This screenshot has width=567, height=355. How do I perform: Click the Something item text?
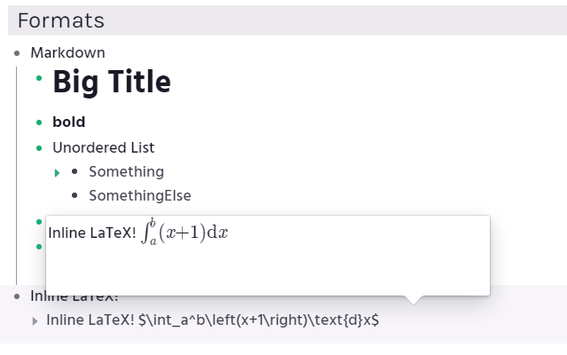(126, 171)
